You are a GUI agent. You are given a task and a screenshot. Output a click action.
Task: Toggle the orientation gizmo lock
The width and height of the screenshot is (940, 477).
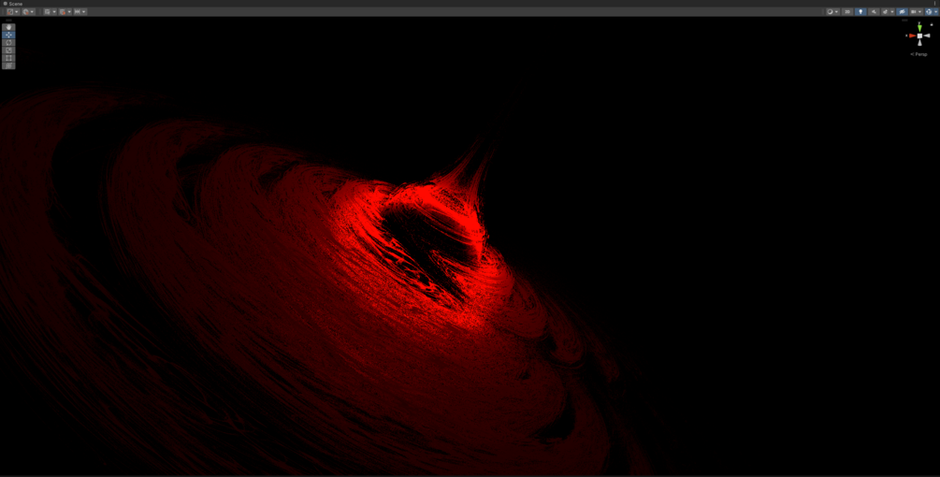point(932,24)
